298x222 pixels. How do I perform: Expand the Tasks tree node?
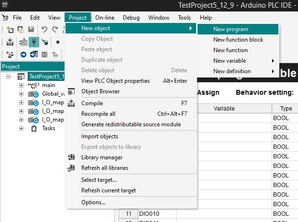click(21, 129)
